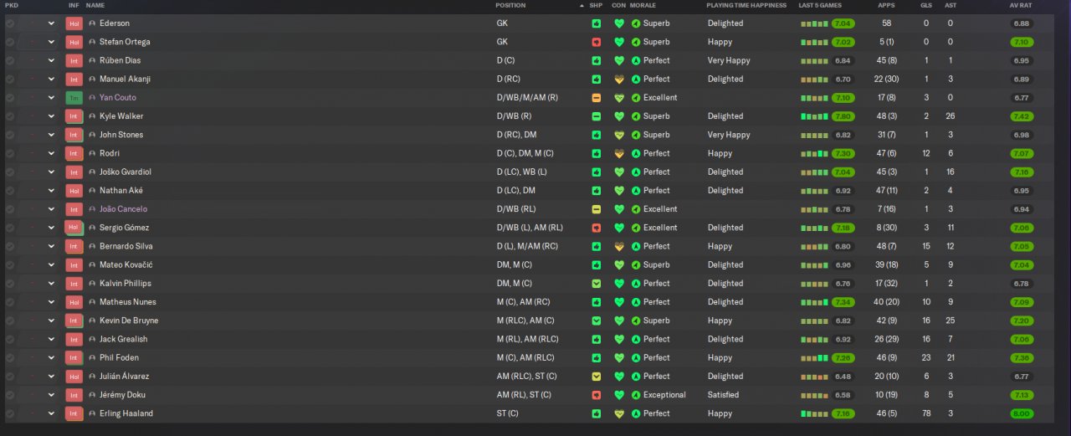Click the heart condition icon for Erling Haaland

click(x=619, y=413)
